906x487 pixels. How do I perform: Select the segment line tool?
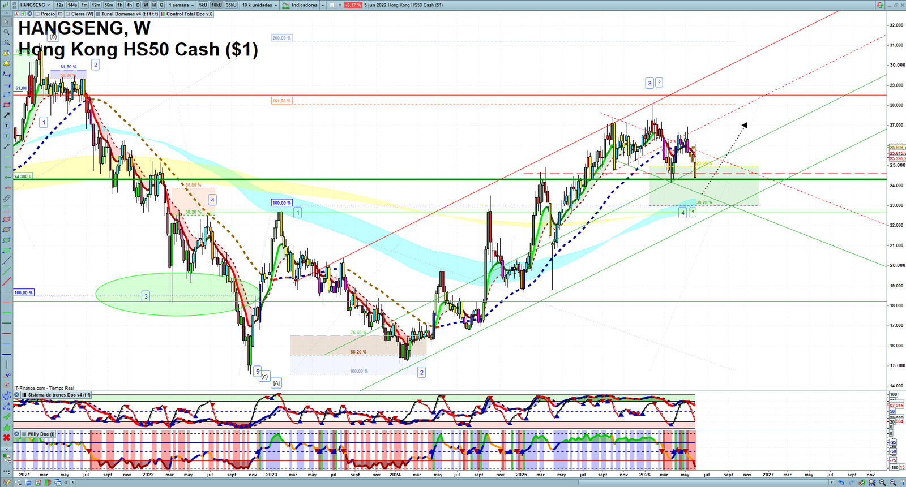(7, 146)
